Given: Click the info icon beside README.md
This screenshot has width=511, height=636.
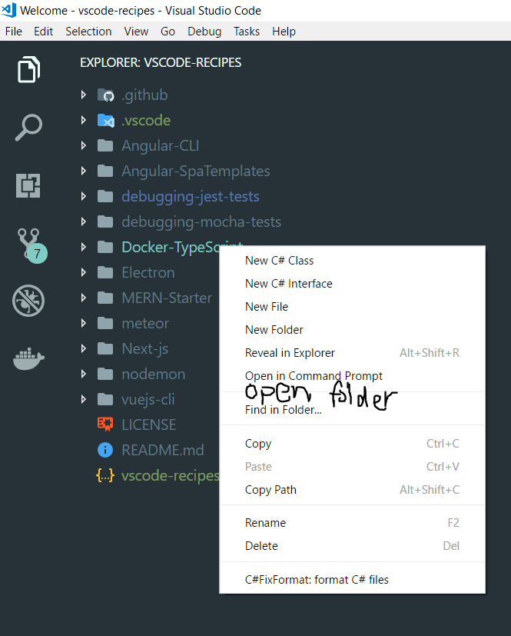Looking at the screenshot, I should click(106, 450).
